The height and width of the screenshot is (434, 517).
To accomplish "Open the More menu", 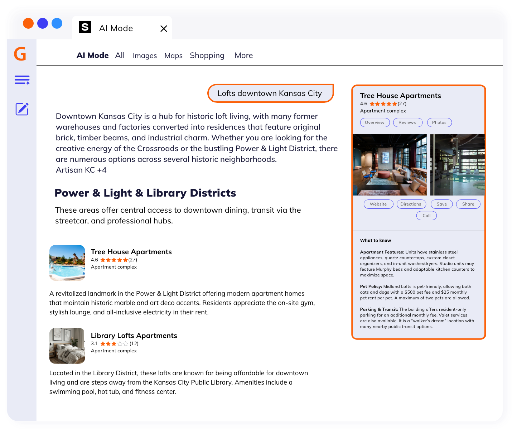I will 244,56.
